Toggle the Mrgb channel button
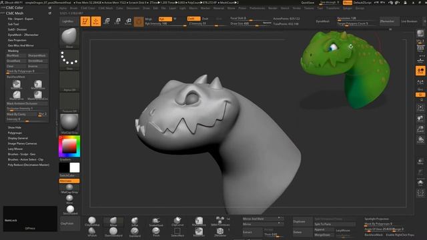This screenshot has height=240, width=427. pos(149,19)
